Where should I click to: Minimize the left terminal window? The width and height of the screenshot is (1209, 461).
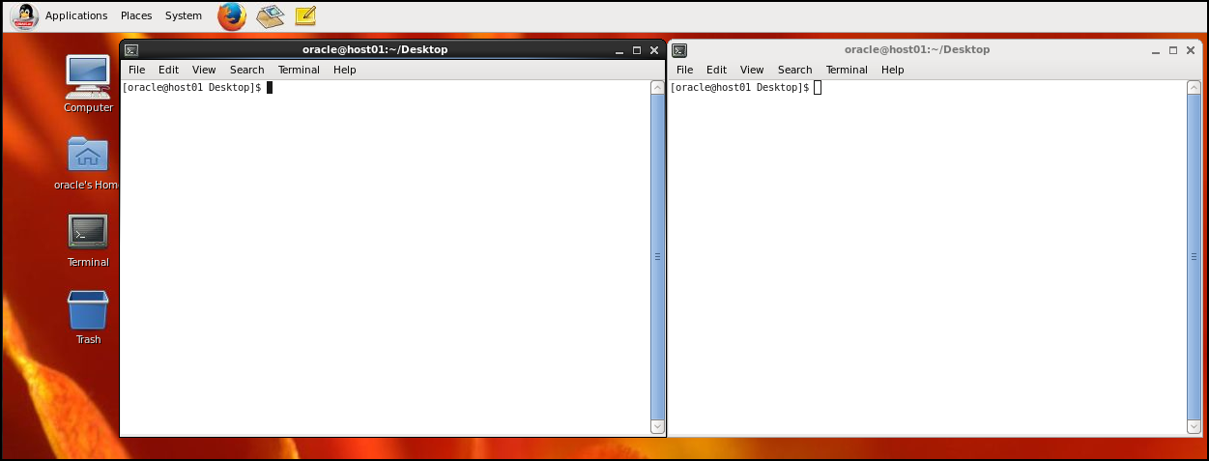pyautogui.click(x=619, y=50)
